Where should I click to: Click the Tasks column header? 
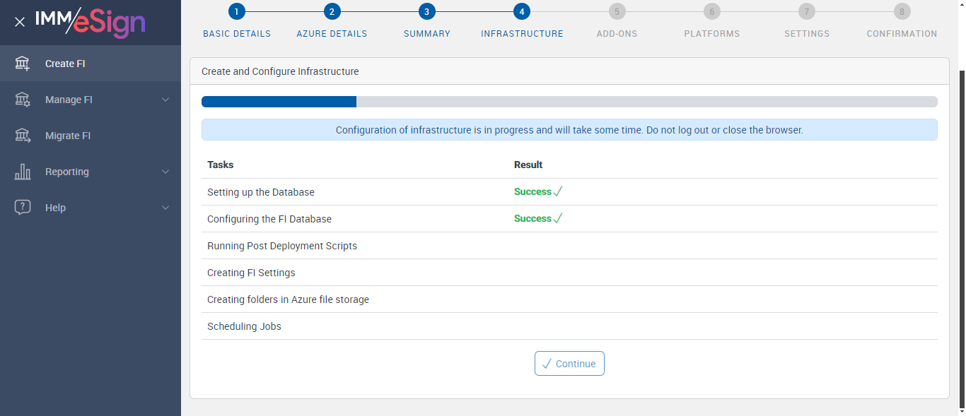click(x=221, y=165)
